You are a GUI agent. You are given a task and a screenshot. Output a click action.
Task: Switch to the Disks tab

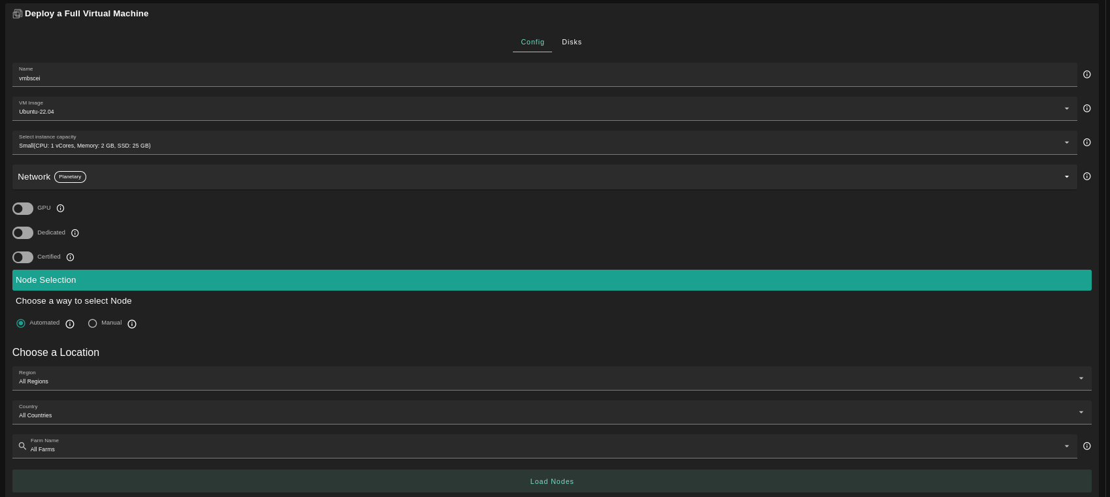pyautogui.click(x=572, y=42)
